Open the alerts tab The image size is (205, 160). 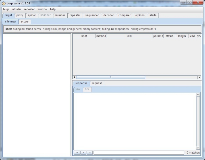coord(153,15)
